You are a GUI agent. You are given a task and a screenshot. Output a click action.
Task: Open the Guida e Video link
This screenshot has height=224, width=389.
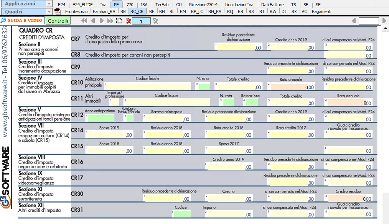pyautogui.click(x=22, y=21)
